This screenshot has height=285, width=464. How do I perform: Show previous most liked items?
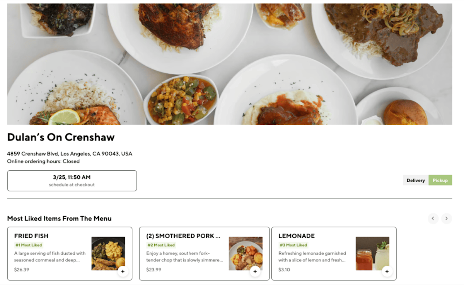pyautogui.click(x=433, y=219)
